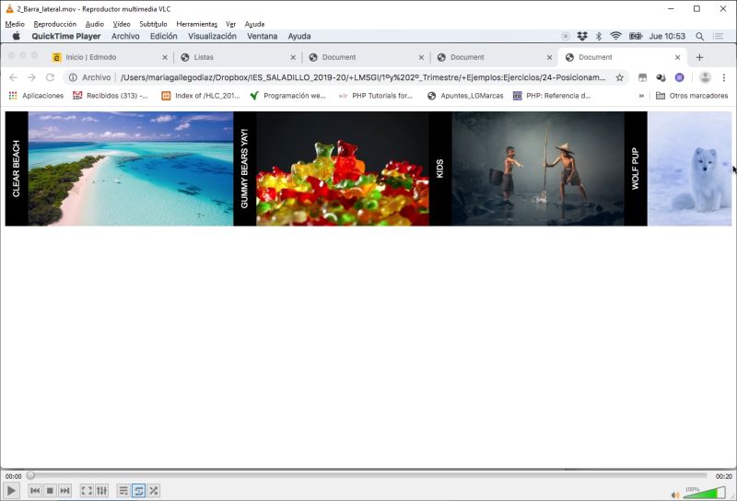
Task: Click the Dropbox menu bar icon
Action: (x=582, y=36)
